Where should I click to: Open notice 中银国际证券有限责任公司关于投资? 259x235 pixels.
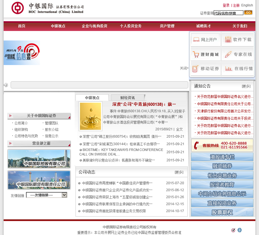(x=225, y=119)
